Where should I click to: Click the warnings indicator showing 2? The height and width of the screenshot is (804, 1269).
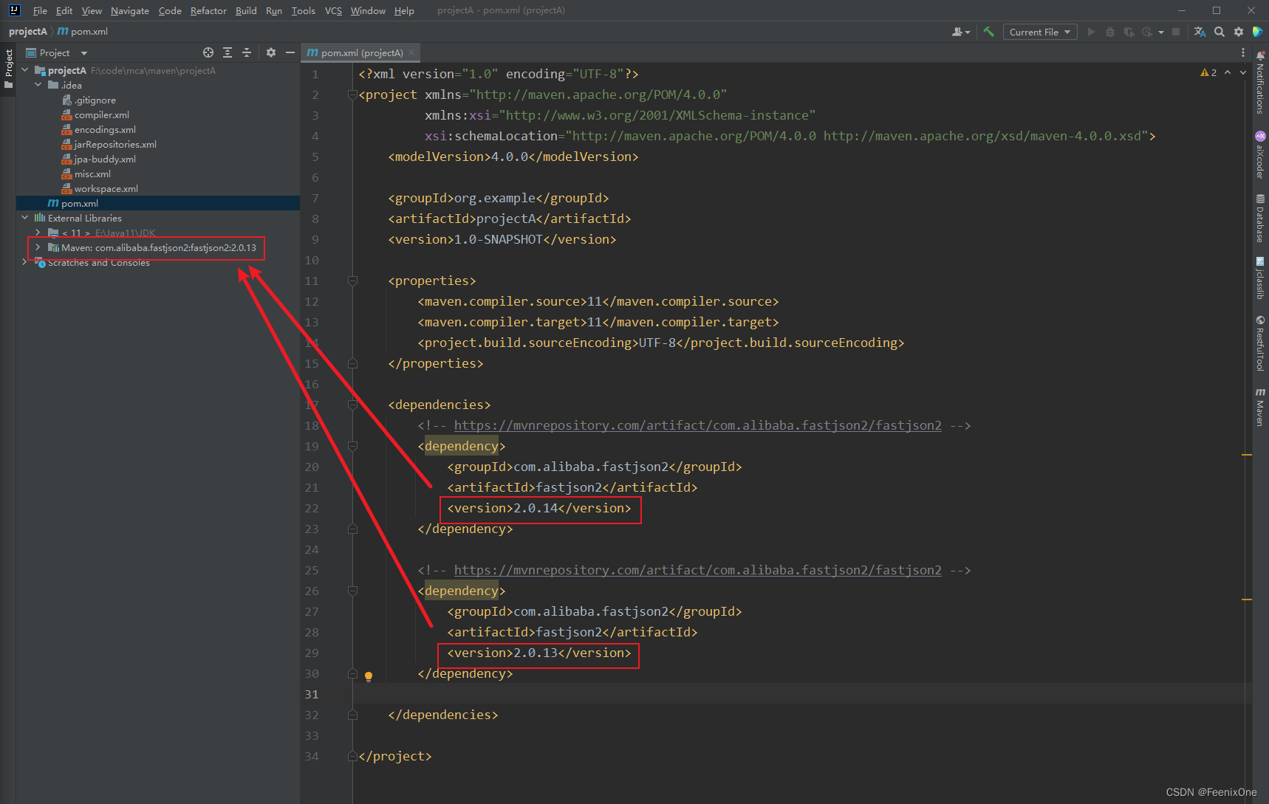1208,72
